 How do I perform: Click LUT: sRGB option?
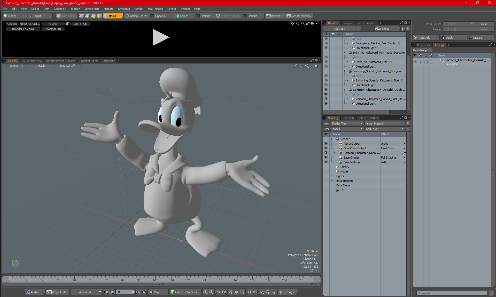click(80, 24)
